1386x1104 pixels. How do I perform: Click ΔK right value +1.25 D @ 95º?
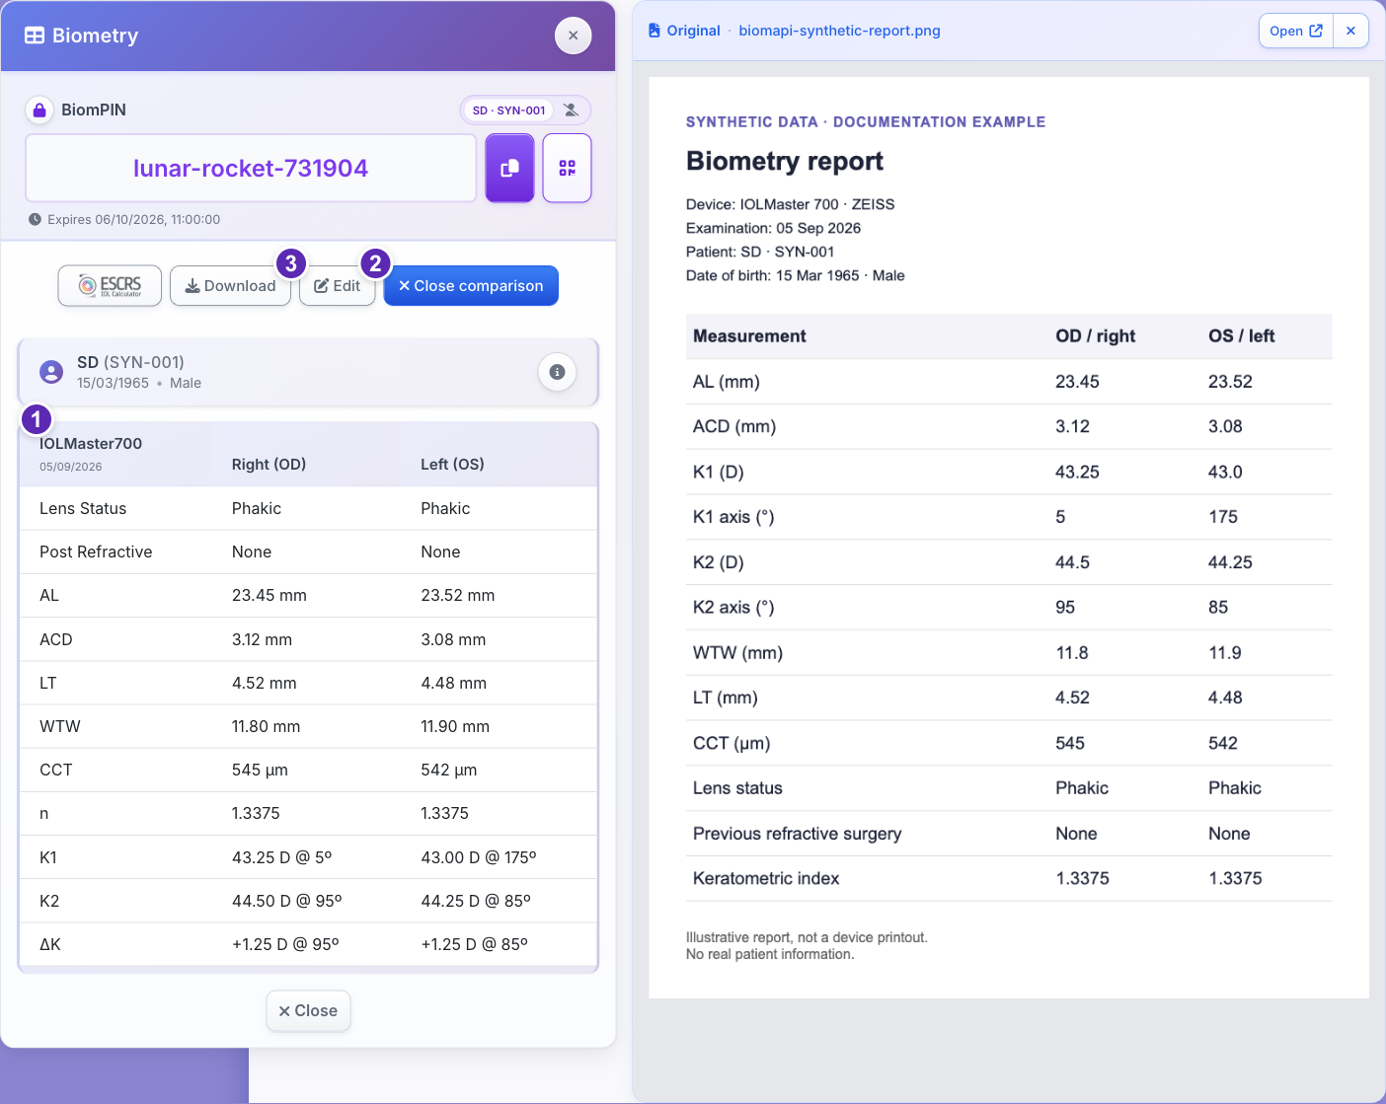click(285, 944)
